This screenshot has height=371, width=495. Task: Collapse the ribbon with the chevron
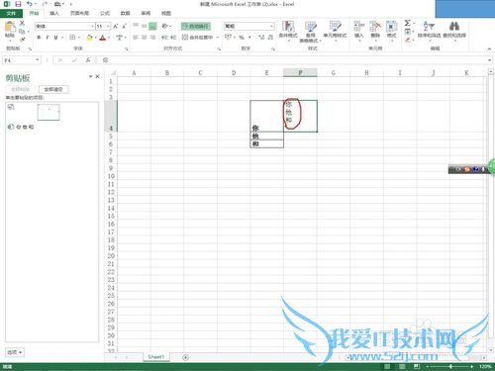point(489,48)
